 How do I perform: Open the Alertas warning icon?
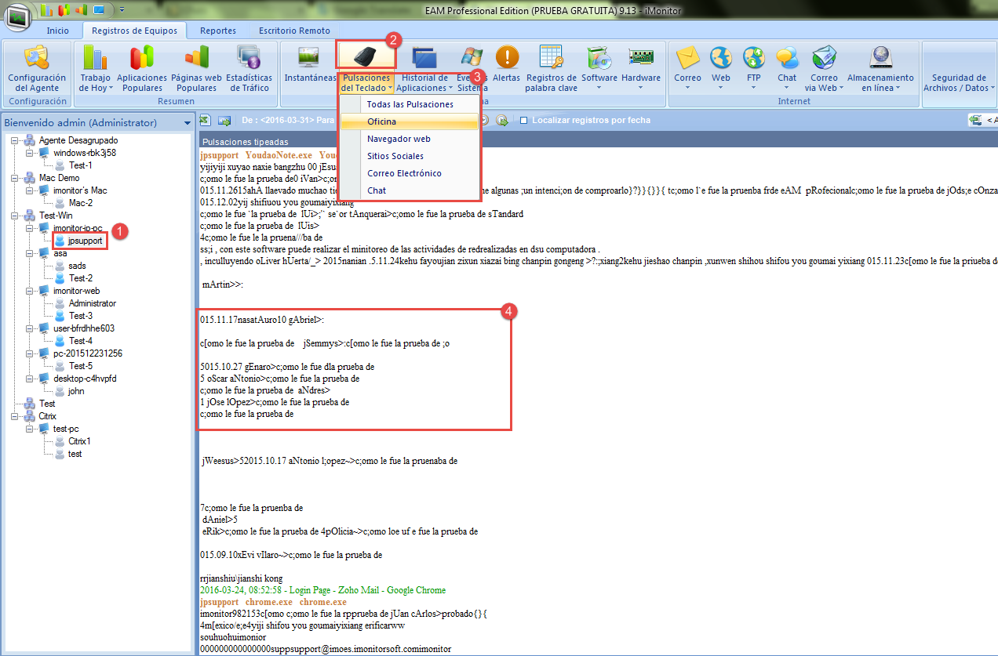point(506,60)
